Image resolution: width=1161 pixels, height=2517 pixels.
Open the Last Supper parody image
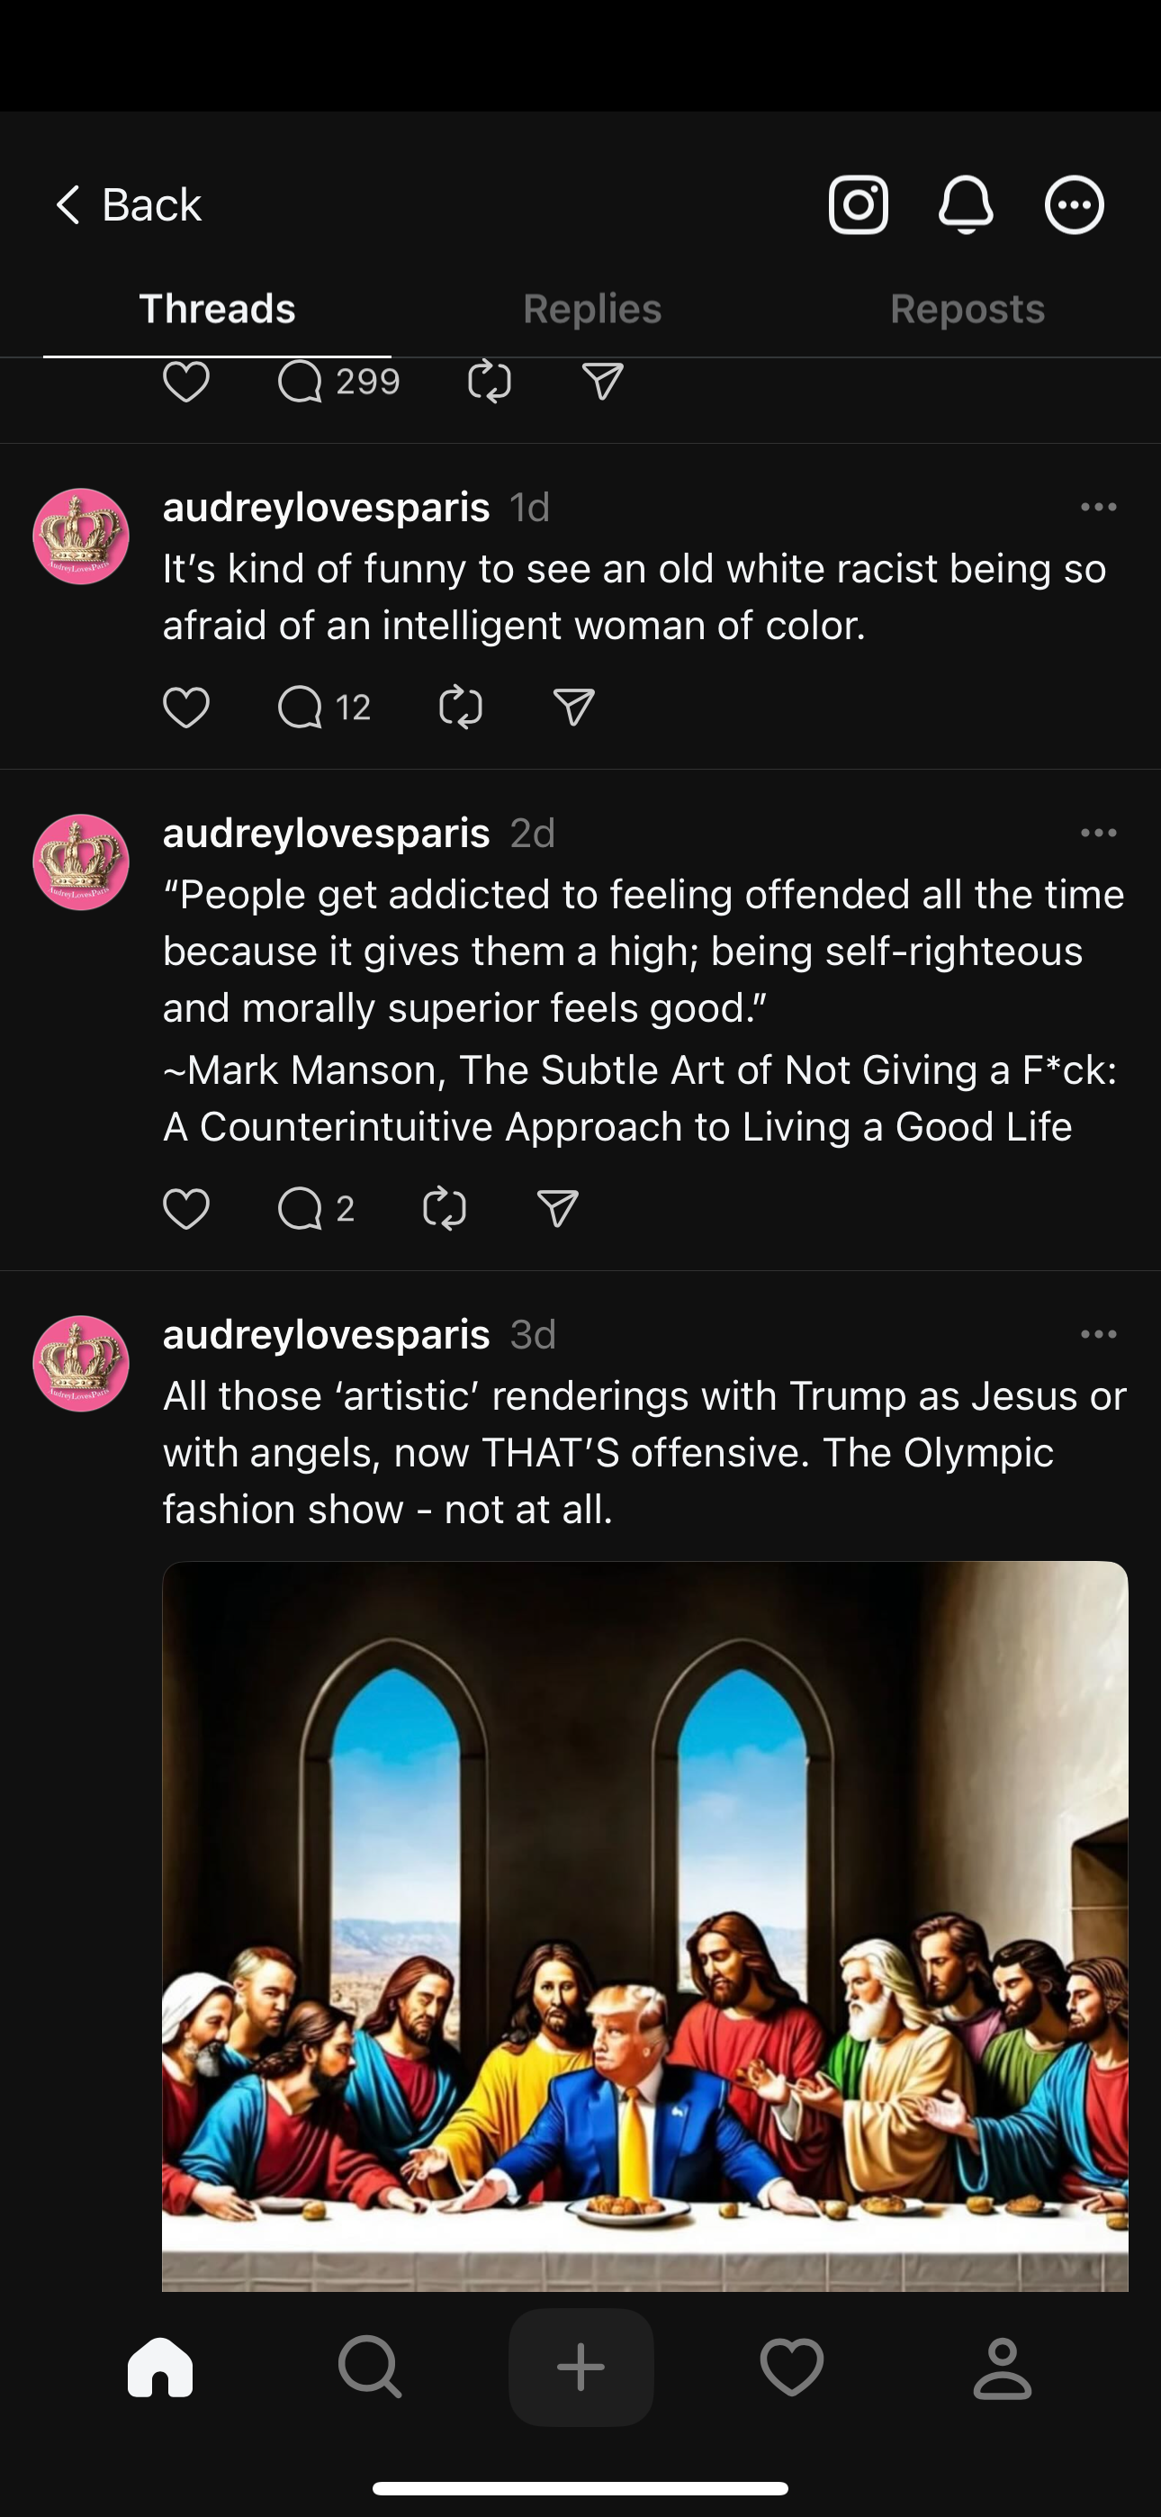tap(645, 1925)
